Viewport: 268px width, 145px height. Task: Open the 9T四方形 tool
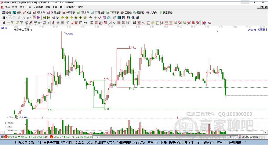point(98,13)
